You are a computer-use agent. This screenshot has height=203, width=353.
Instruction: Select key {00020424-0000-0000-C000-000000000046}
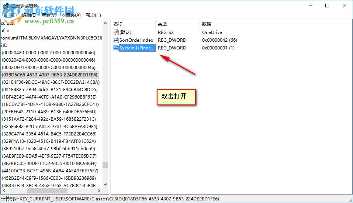pyautogui.click(x=49, y=60)
